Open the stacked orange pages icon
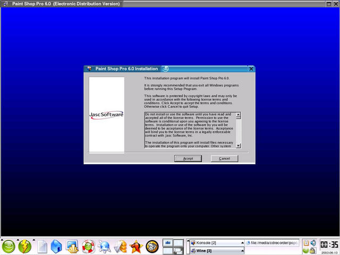340x255 pixels. click(x=121, y=246)
